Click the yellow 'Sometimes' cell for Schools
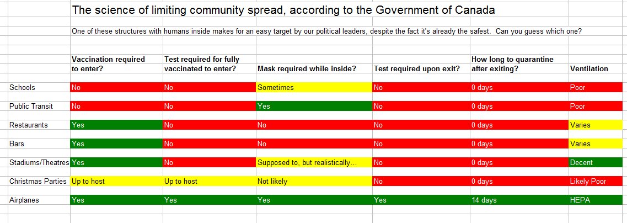This screenshot has height=223, width=627. point(314,87)
